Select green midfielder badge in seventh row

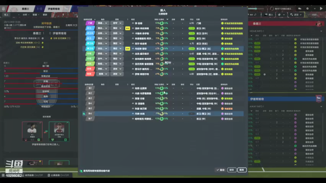[x=90, y=54]
